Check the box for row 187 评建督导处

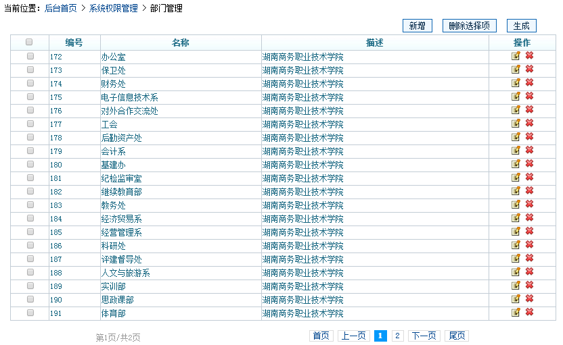click(30, 259)
